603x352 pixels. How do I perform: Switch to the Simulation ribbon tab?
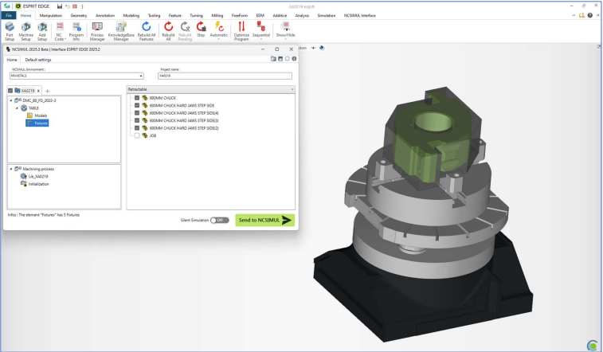tap(326, 15)
